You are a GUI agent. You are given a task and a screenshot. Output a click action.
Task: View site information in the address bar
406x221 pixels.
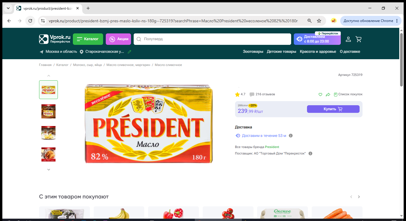[x=43, y=21]
